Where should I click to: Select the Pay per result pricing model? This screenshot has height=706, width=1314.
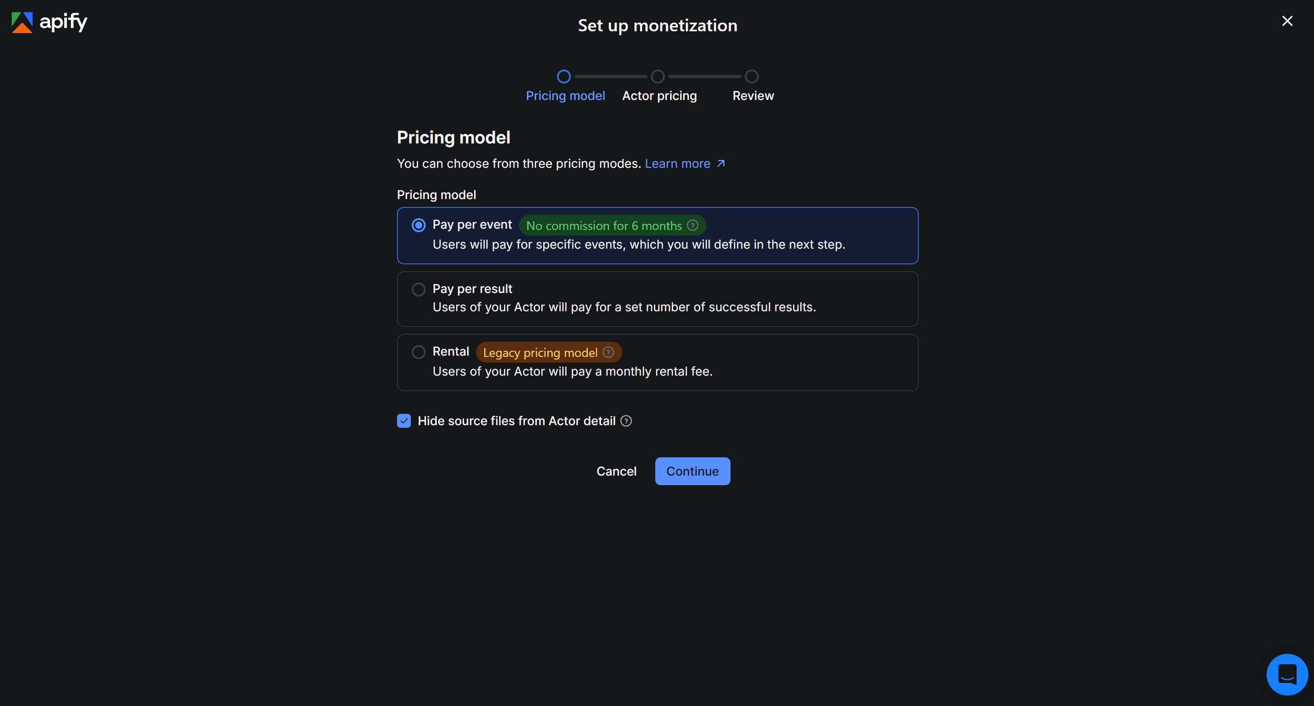(418, 289)
